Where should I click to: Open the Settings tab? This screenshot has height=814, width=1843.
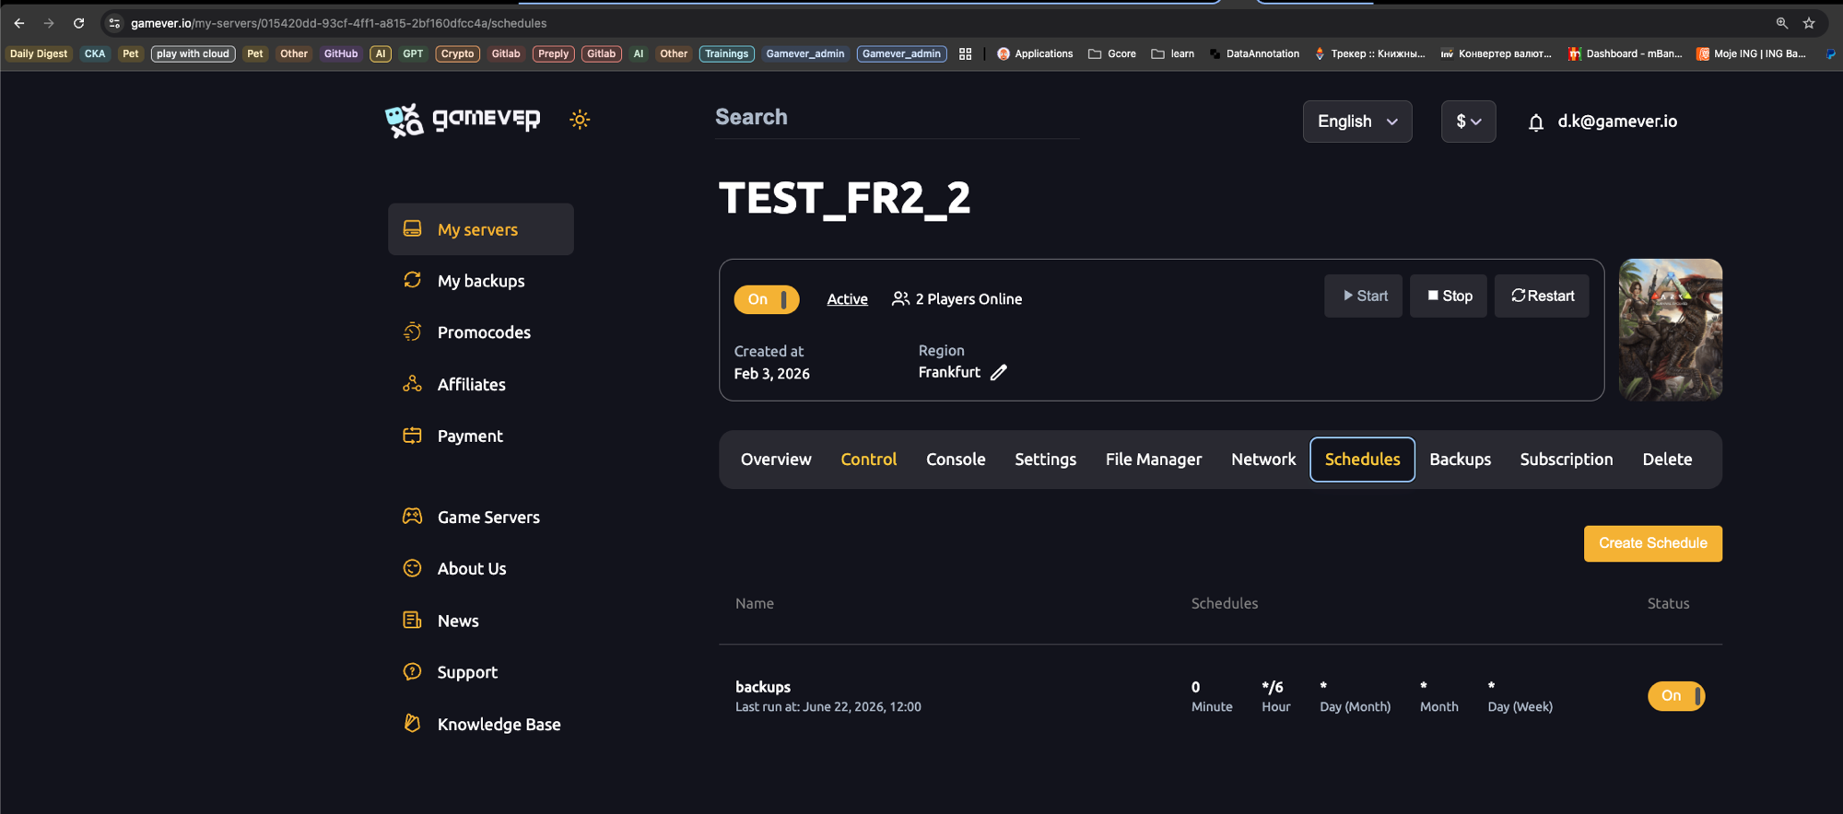(x=1045, y=459)
